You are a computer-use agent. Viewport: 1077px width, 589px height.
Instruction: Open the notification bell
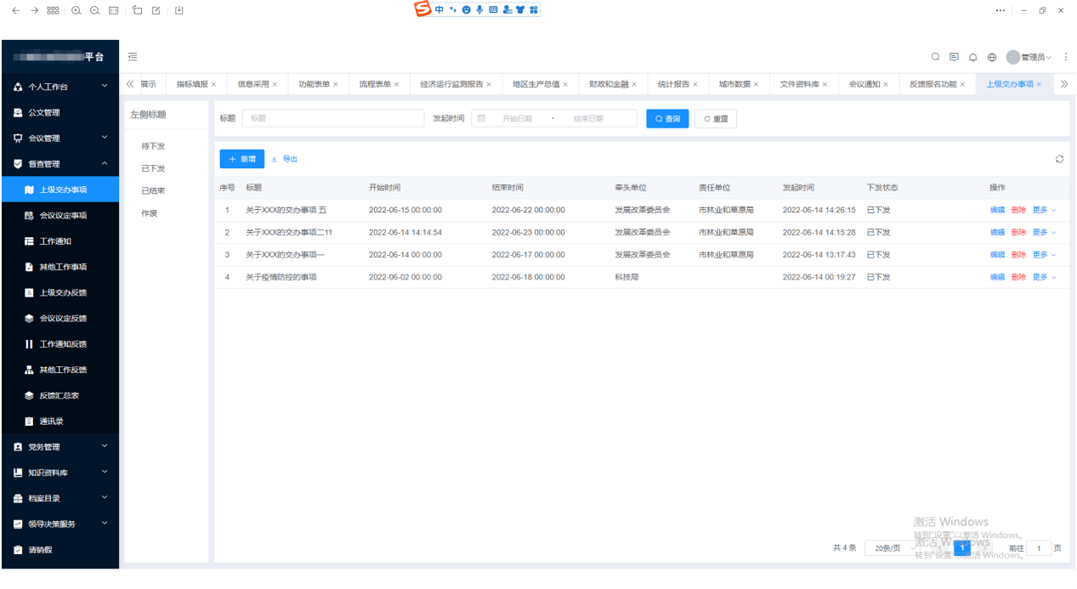point(973,57)
